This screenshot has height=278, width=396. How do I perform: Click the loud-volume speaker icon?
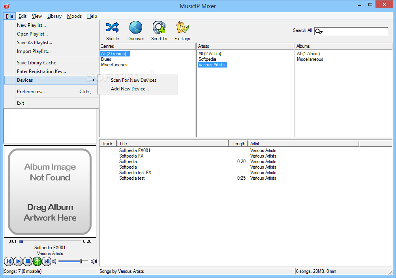[94, 261]
